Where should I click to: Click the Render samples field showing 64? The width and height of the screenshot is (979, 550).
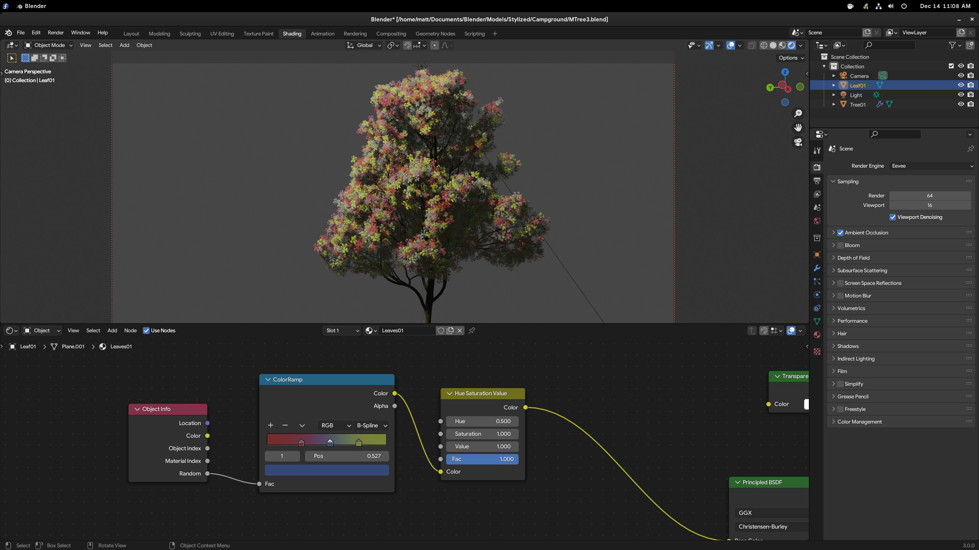930,196
